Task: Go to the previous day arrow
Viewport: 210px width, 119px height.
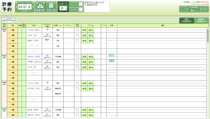Action: pos(16,7)
